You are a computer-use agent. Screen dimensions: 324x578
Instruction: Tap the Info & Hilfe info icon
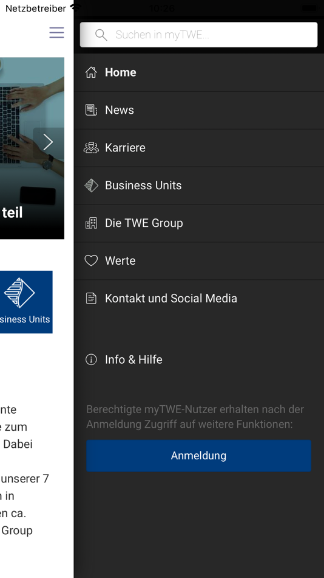[91, 360]
